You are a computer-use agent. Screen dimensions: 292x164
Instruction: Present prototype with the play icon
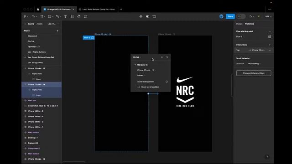pyautogui.click(x=250, y=16)
